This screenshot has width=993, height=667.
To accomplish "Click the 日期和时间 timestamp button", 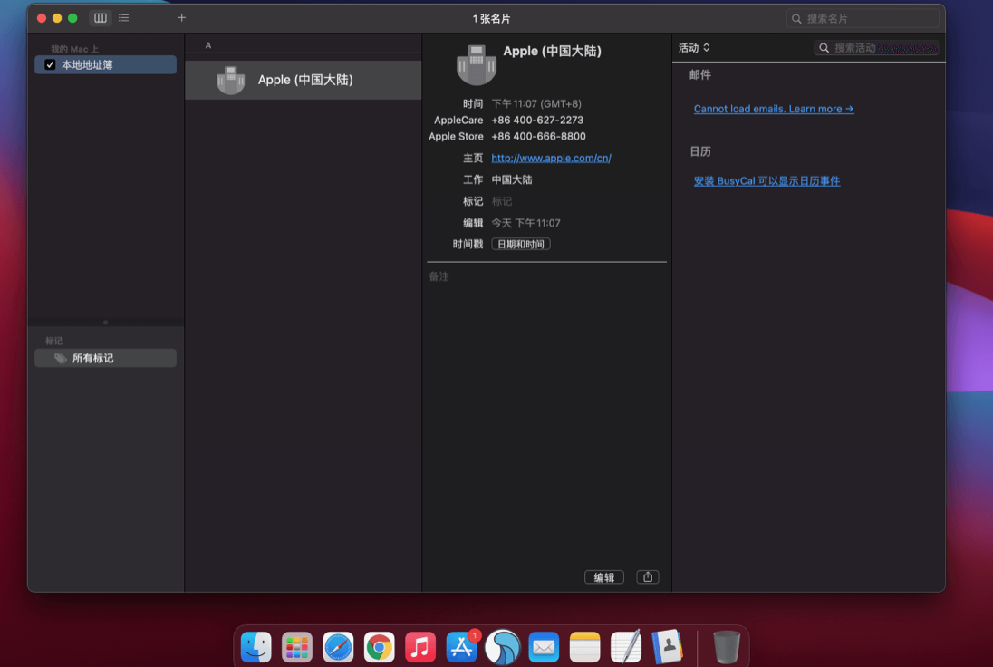I will [520, 243].
